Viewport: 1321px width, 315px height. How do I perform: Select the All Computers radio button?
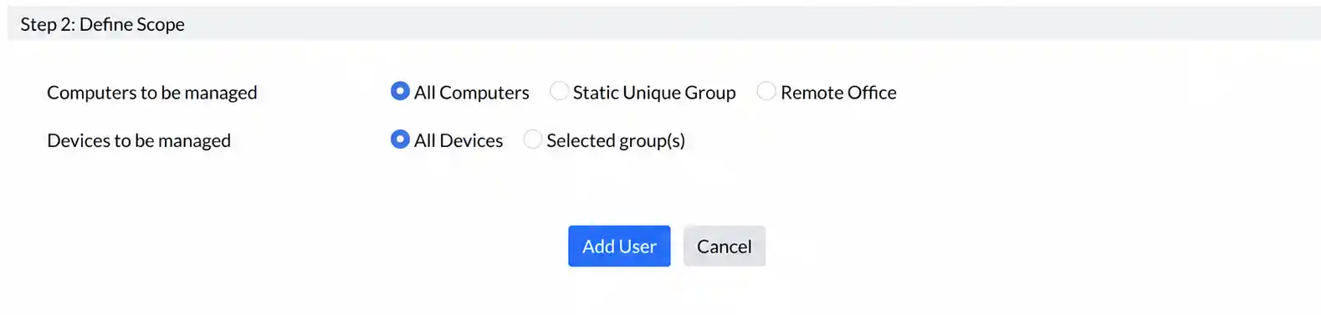tap(400, 91)
